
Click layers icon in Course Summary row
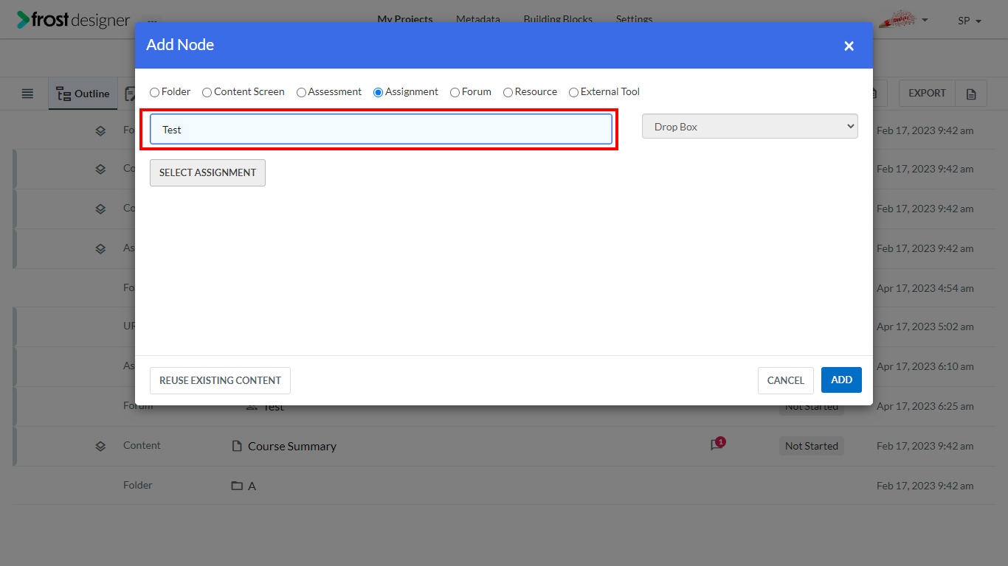(x=100, y=446)
